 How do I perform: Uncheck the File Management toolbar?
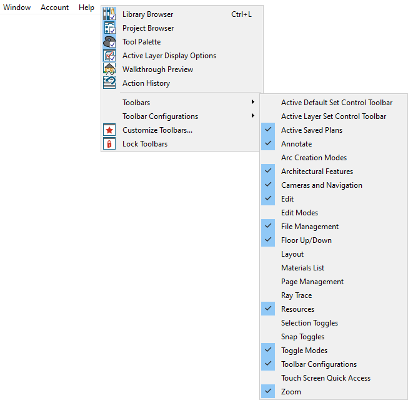(268, 226)
